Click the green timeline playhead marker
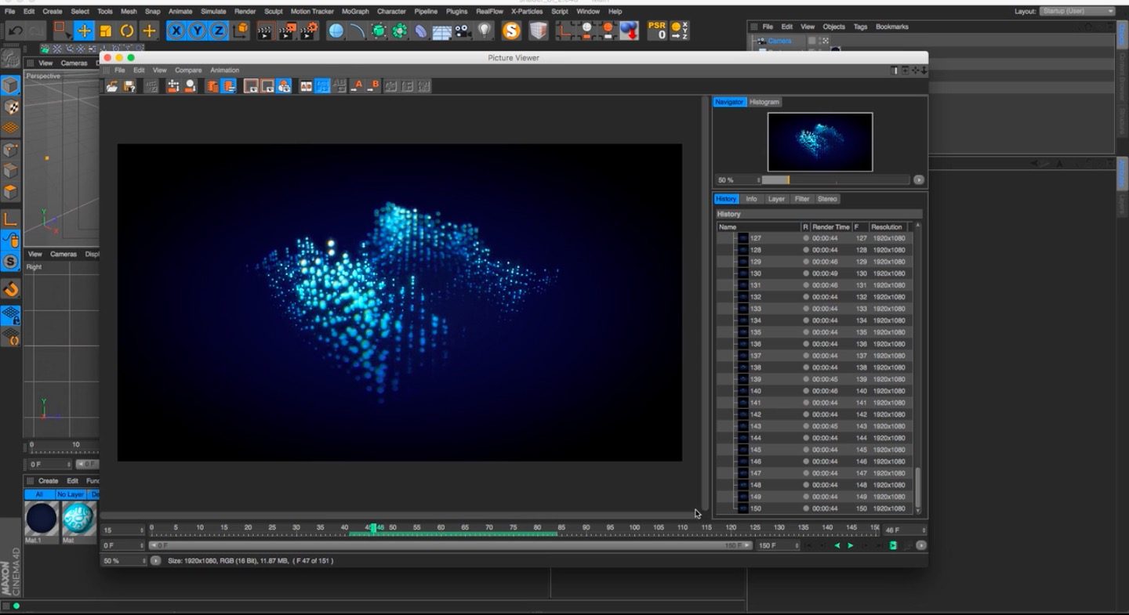 click(x=373, y=528)
